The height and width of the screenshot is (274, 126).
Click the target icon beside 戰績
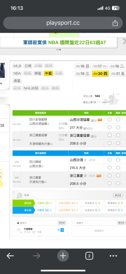19,196
